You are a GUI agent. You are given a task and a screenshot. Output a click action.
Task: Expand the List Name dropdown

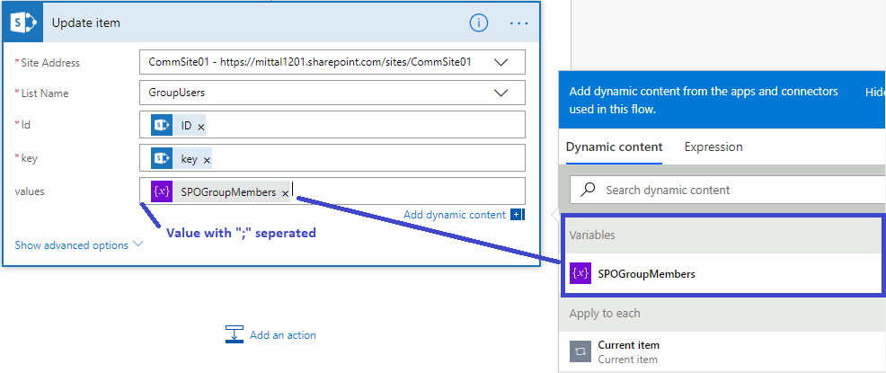(x=501, y=93)
